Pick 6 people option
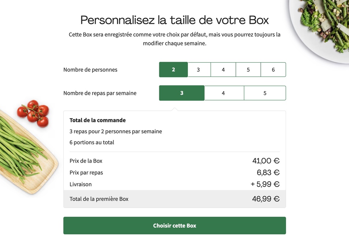349x238 pixels. pyautogui.click(x=273, y=70)
